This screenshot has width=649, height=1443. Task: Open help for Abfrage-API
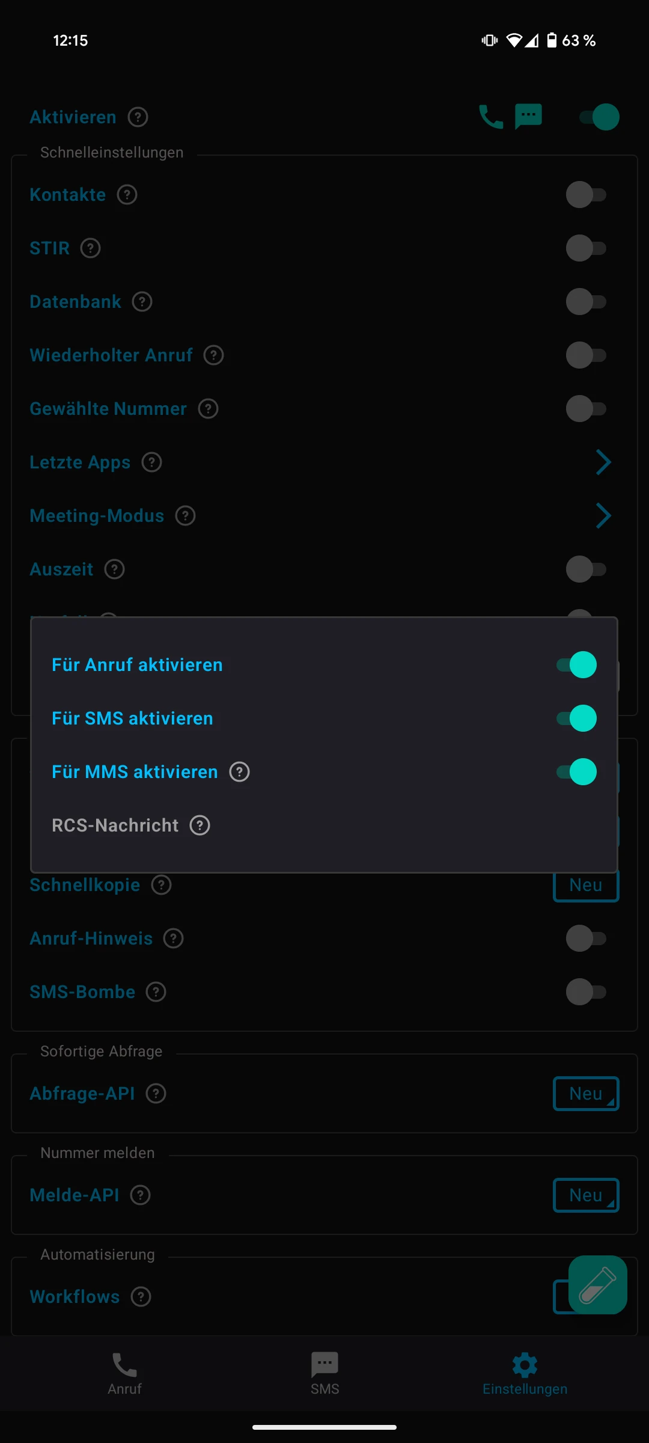coord(156,1093)
